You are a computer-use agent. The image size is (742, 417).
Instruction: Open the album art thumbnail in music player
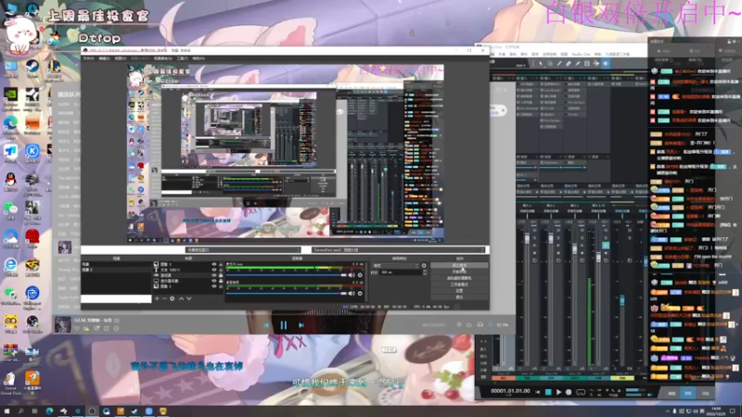(62, 324)
